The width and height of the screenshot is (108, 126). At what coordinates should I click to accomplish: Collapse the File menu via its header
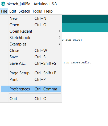(4, 11)
